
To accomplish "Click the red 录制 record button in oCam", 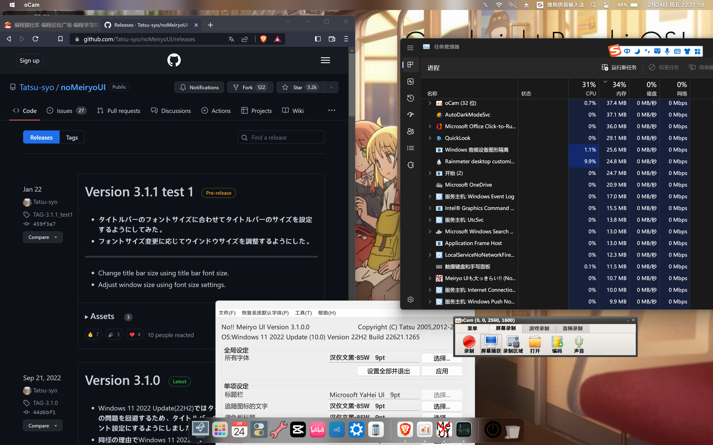I will (469, 344).
